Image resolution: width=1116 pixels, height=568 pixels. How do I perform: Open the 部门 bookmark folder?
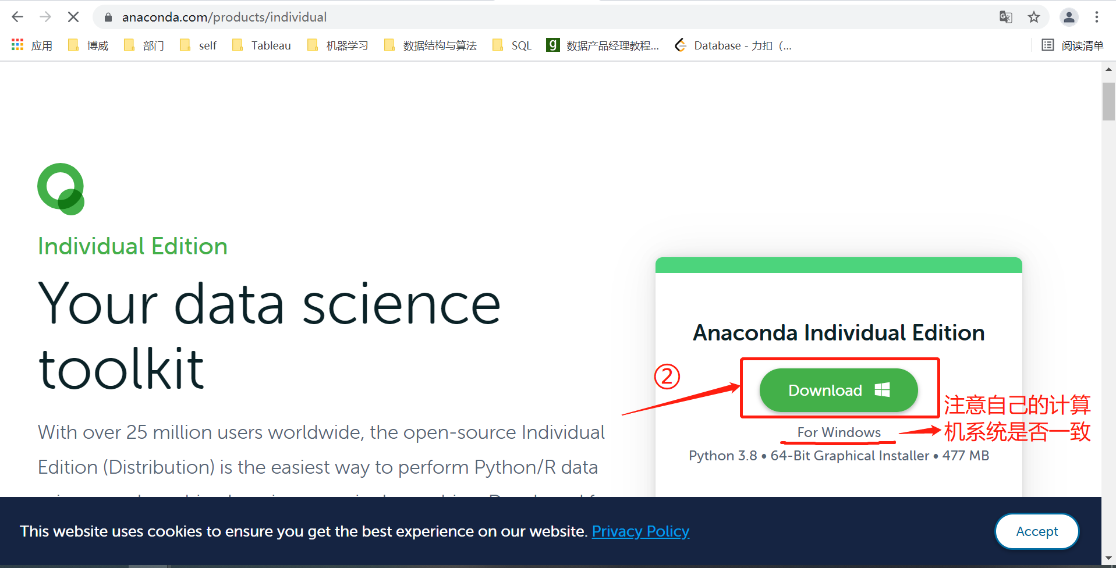tap(144, 45)
